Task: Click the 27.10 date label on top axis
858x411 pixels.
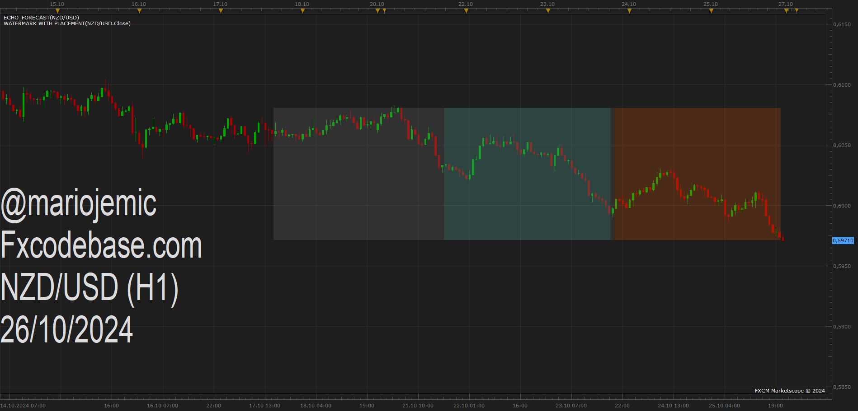Action: tap(786, 4)
